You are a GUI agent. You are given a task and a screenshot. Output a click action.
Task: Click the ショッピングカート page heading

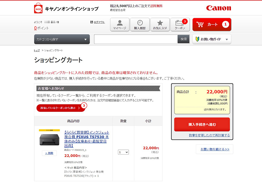click(x=58, y=60)
